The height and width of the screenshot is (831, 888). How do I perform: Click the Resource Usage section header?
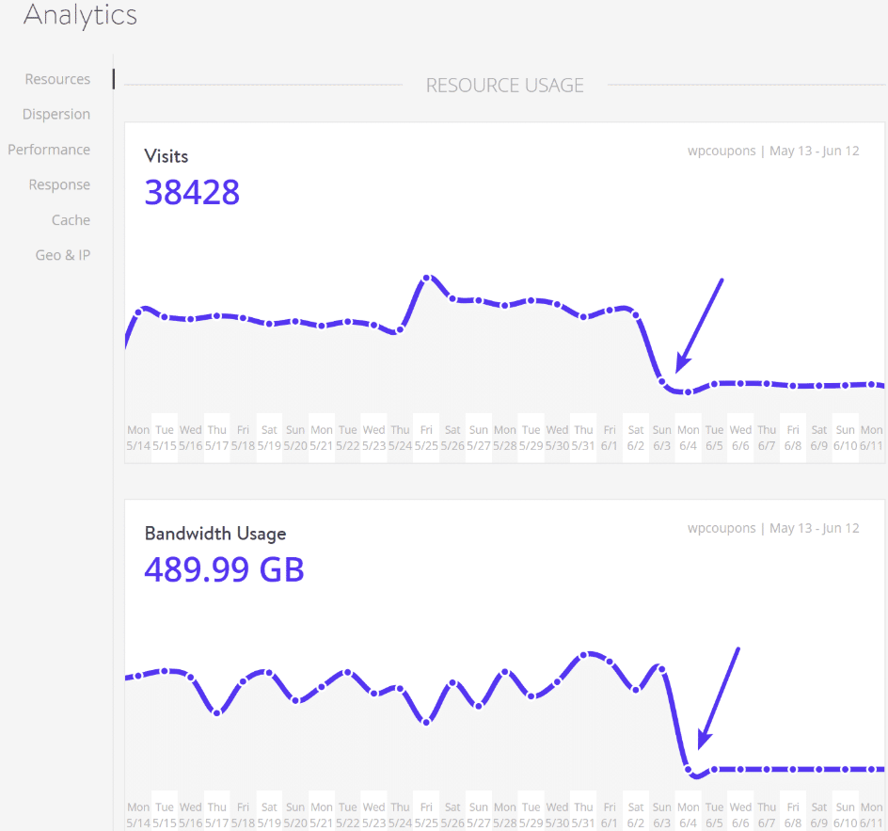pyautogui.click(x=504, y=86)
